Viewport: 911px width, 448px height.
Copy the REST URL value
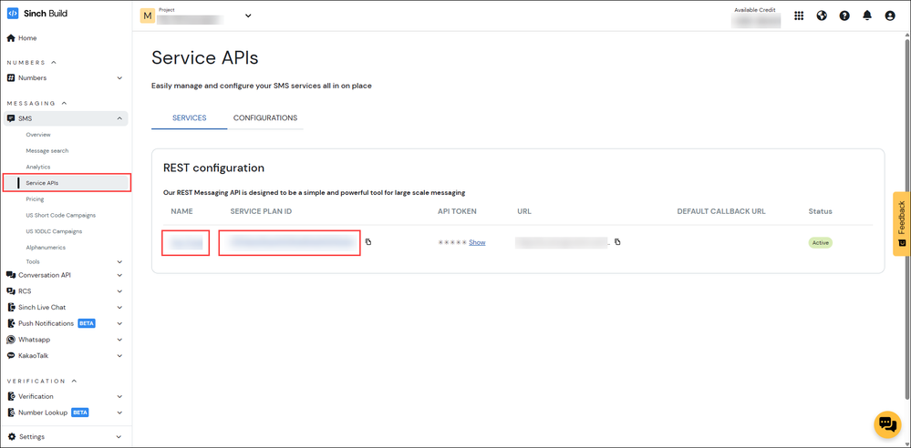click(617, 242)
